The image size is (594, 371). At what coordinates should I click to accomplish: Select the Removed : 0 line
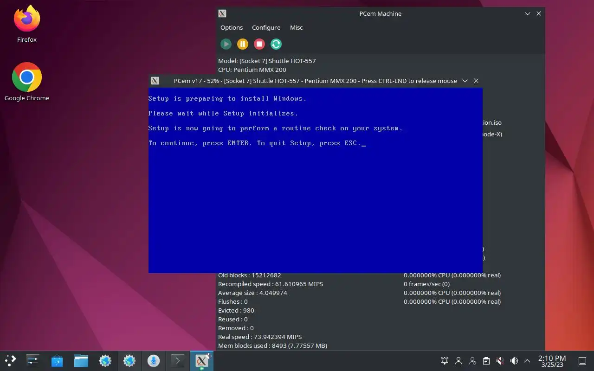coord(236,328)
